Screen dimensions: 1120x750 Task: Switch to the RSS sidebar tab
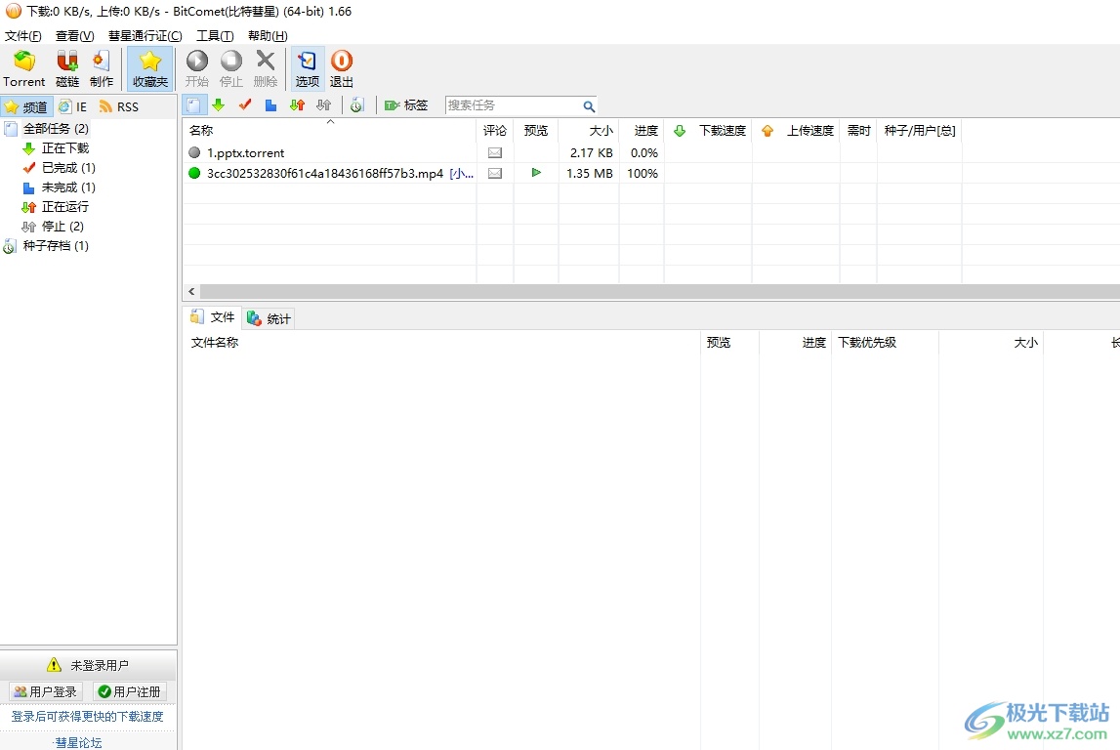[119, 107]
